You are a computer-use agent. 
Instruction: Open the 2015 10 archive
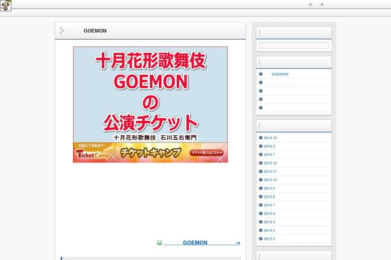tap(270, 180)
